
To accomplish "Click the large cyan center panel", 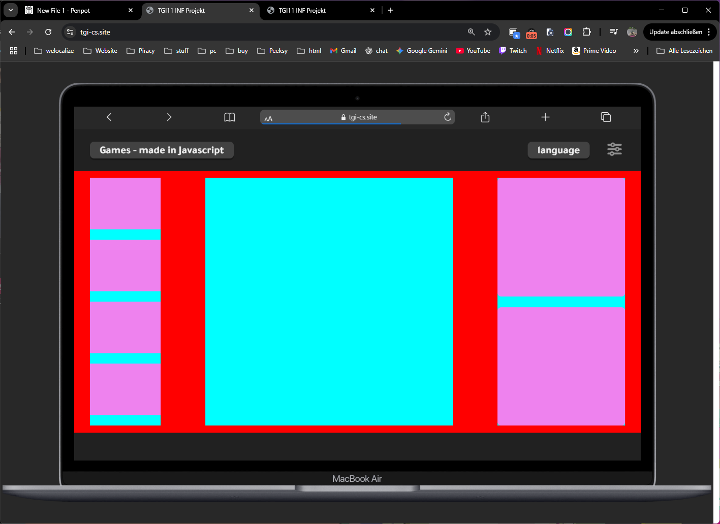I will (329, 301).
